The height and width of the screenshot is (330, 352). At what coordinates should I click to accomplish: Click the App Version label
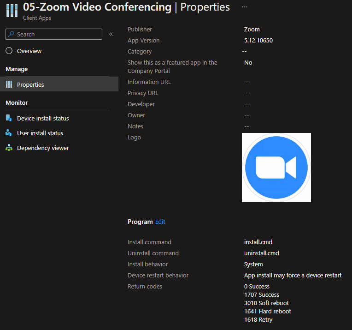pyautogui.click(x=144, y=41)
